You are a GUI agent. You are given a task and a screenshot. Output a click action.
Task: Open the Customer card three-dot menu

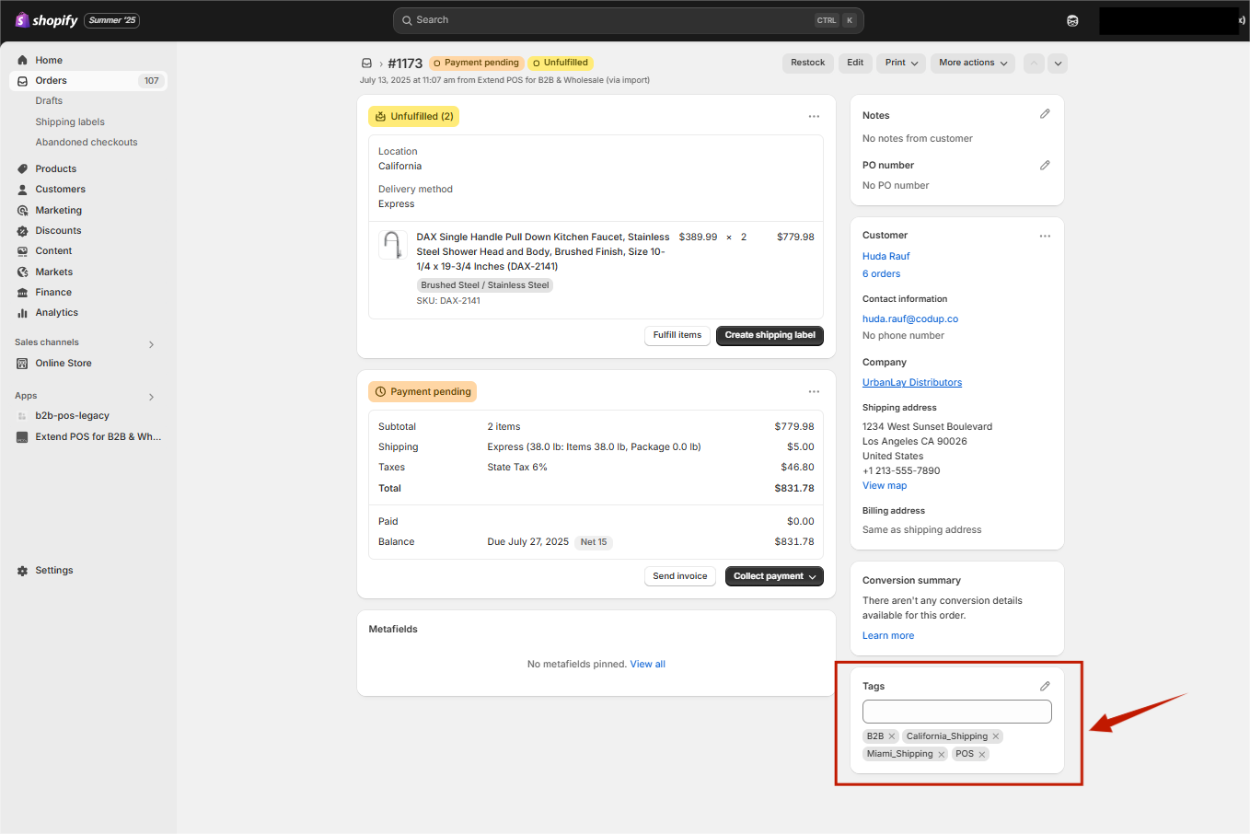(1045, 237)
